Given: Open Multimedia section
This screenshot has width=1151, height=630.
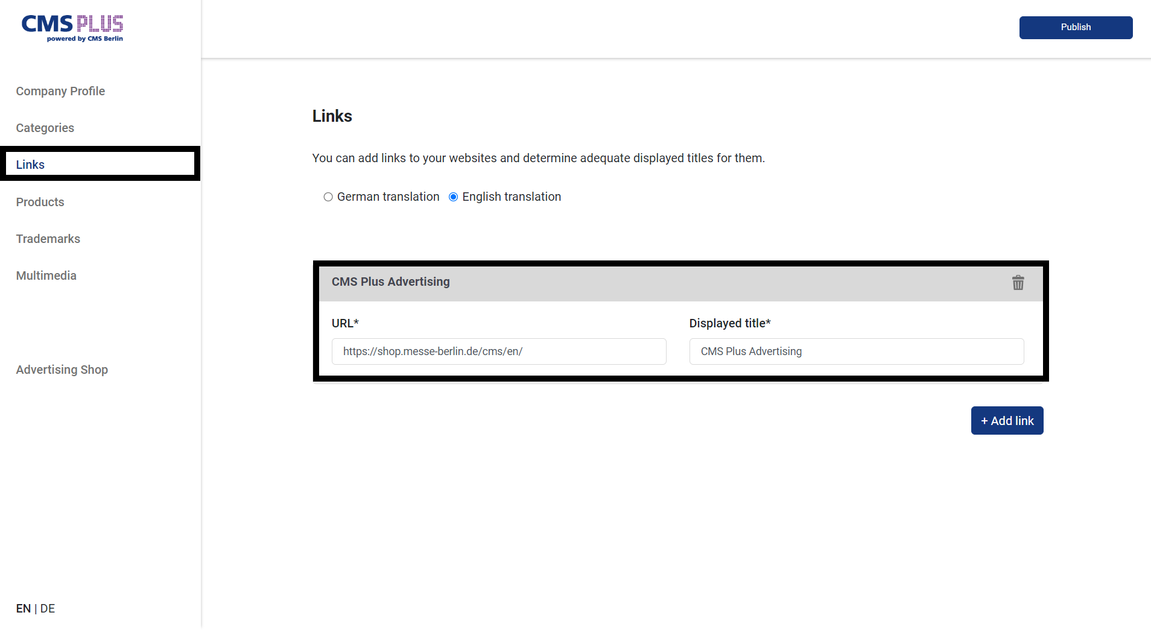Looking at the screenshot, I should coord(46,276).
